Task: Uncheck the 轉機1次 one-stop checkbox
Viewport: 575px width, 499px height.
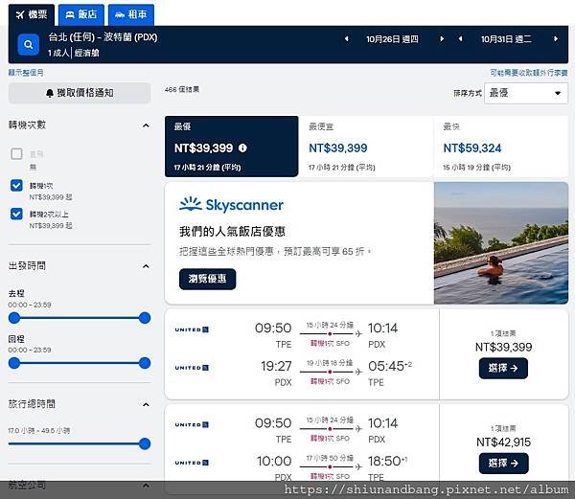Action: [x=16, y=186]
